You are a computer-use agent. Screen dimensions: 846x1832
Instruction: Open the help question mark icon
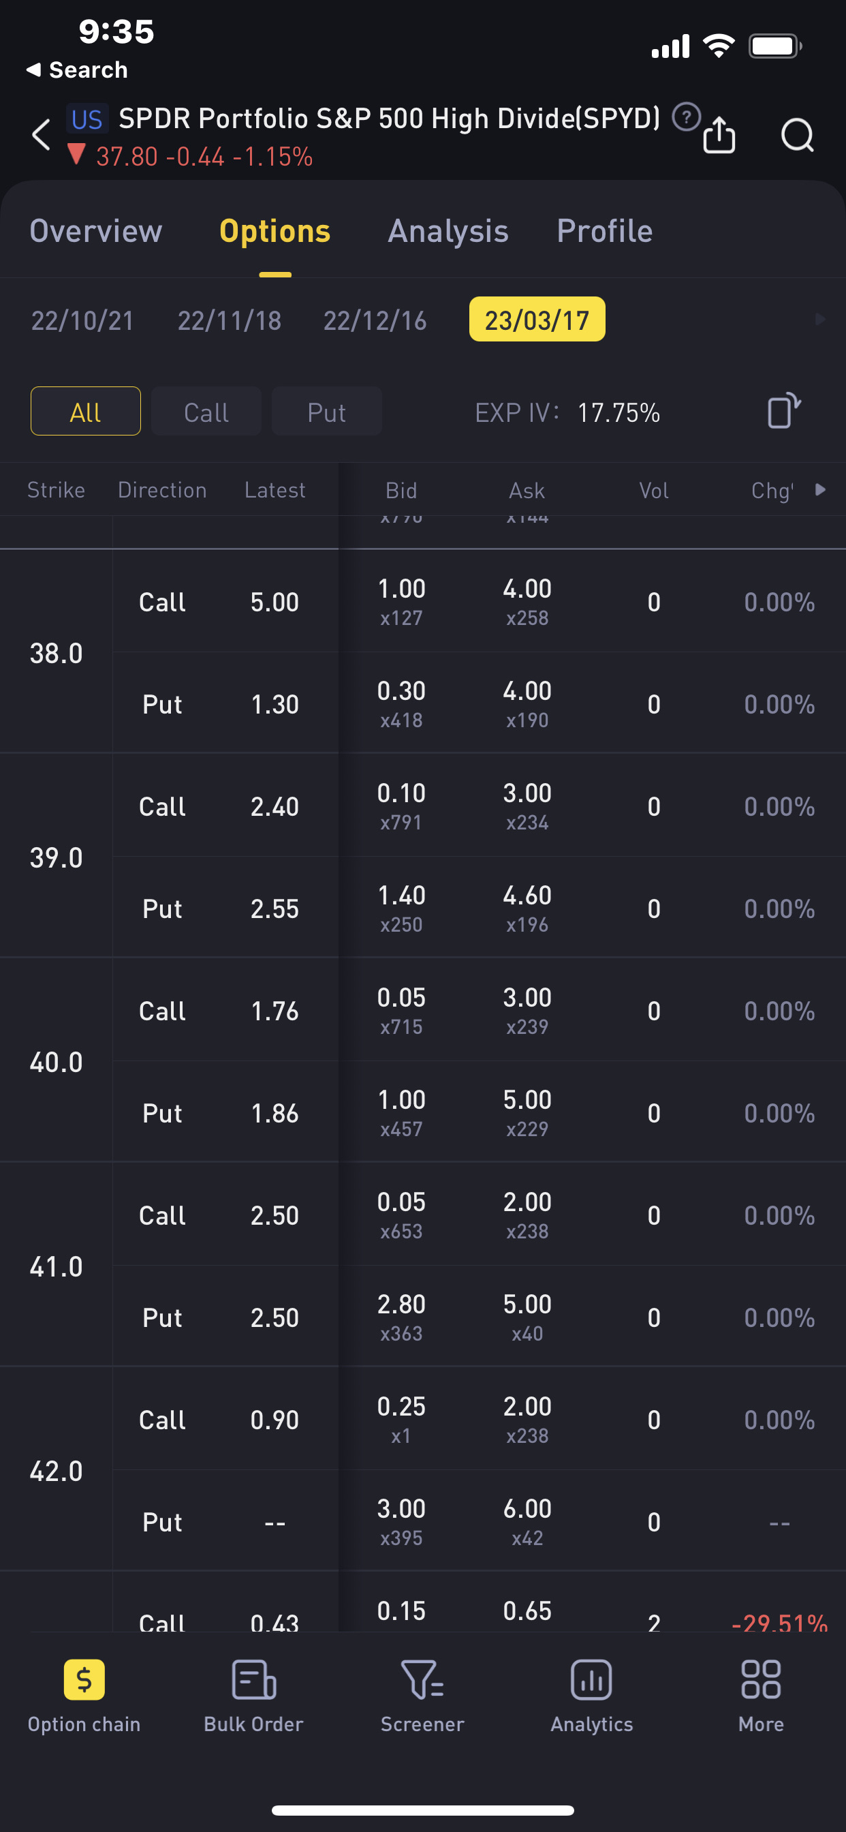(686, 117)
